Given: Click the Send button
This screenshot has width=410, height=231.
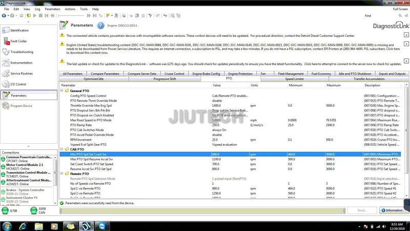Looking at the screenshot, I should (362, 210).
